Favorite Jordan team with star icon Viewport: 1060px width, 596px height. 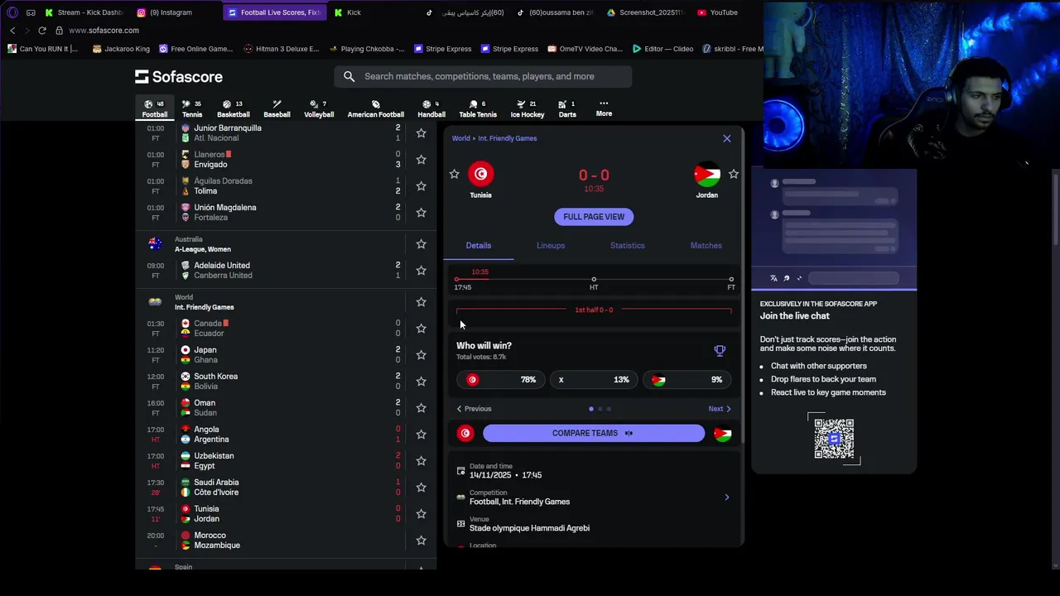(x=733, y=174)
